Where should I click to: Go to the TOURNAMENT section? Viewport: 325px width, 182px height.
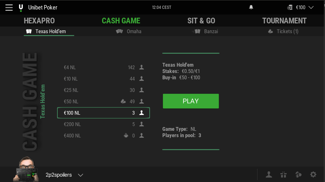tap(284, 21)
